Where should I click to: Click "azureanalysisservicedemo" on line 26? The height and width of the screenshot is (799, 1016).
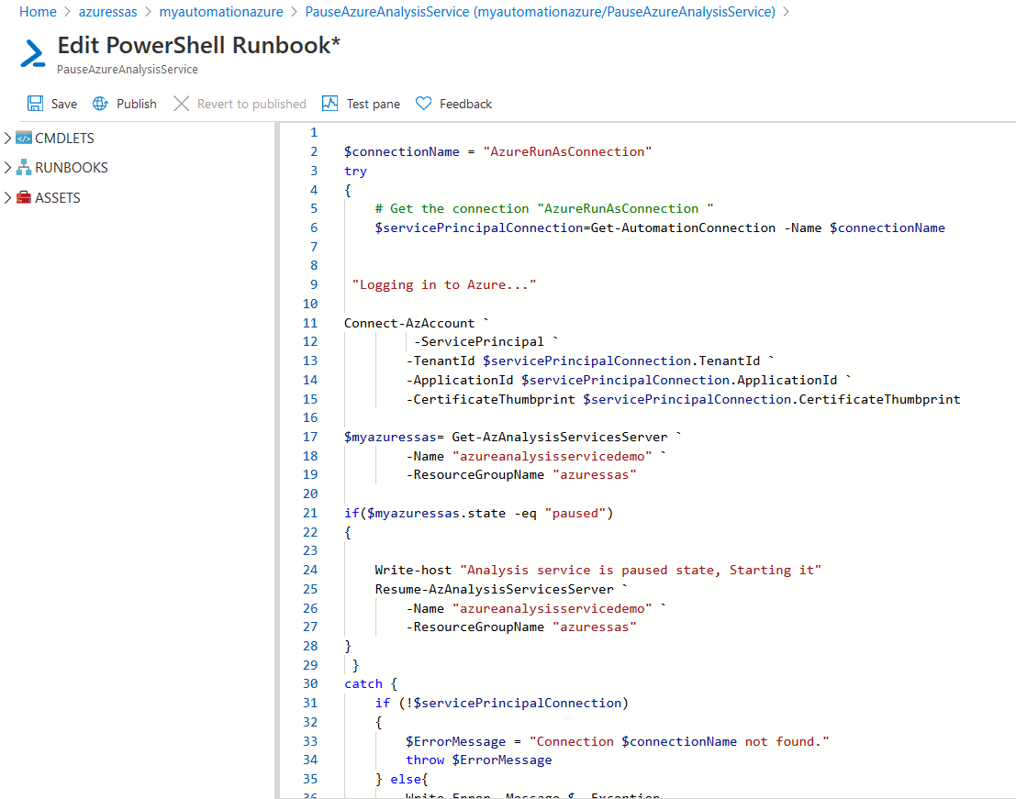(553, 608)
